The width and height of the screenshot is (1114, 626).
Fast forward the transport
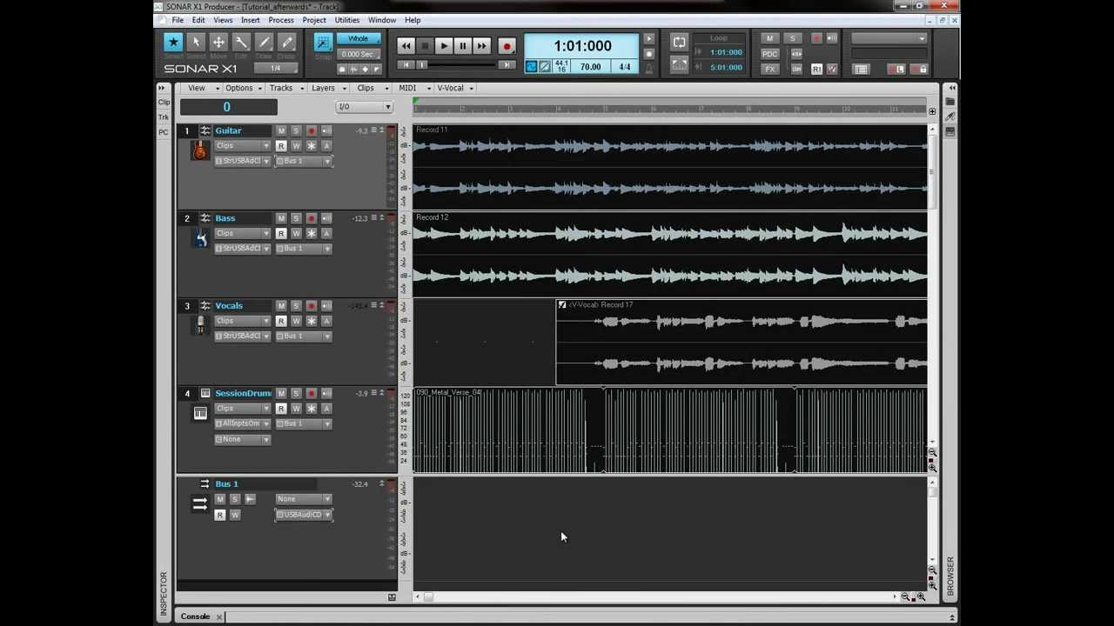[x=482, y=46]
